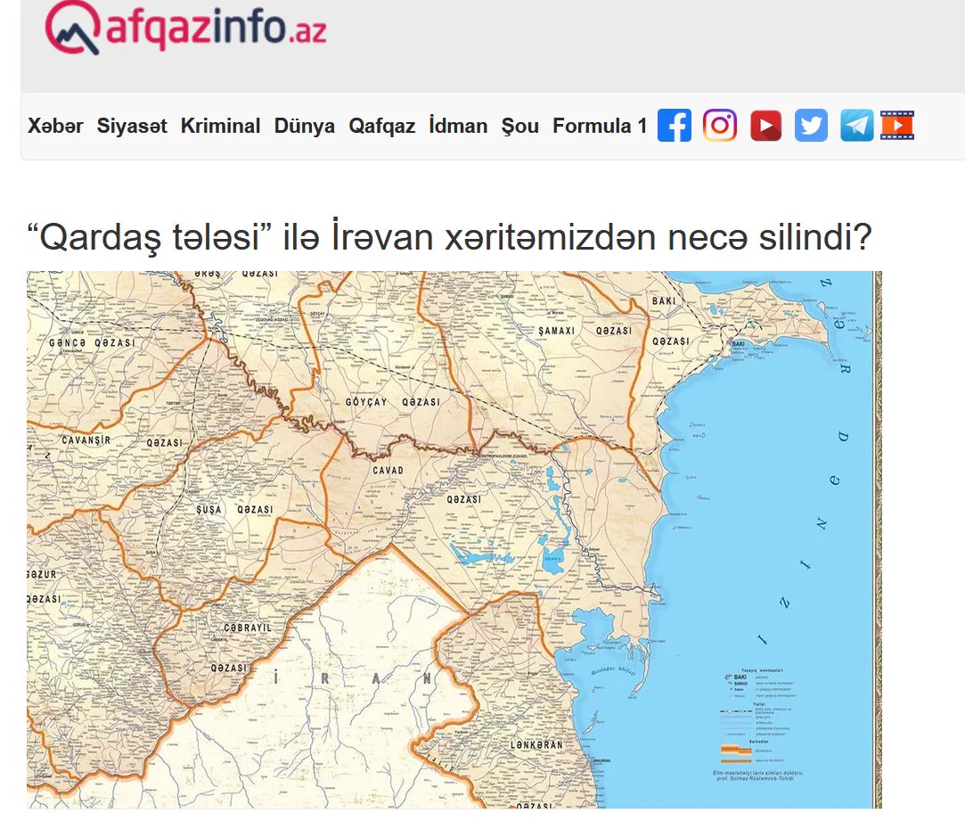Screen dimensions: 965x821
Task: Open the Twitter profile icon
Action: click(x=811, y=126)
